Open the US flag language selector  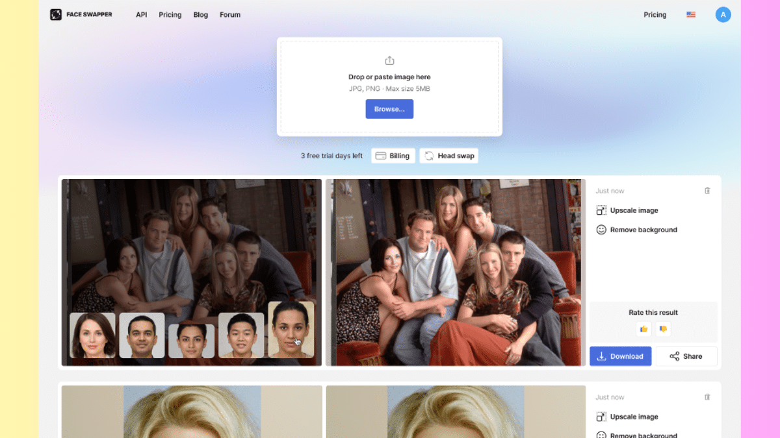[x=691, y=14]
